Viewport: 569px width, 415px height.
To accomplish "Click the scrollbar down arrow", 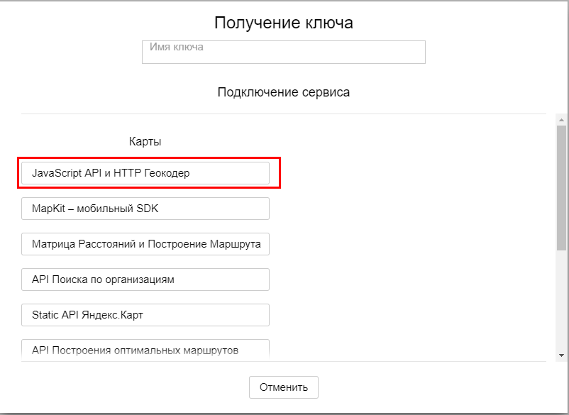I will point(561,355).
